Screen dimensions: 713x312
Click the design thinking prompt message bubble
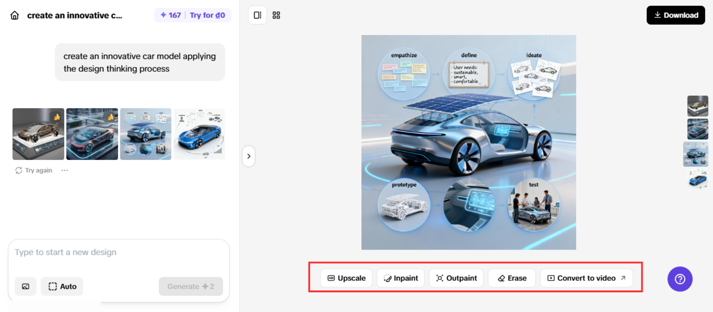(x=140, y=62)
